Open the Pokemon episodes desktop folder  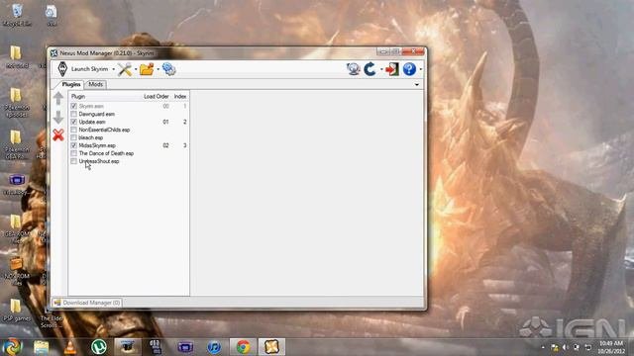pyautogui.click(x=17, y=103)
